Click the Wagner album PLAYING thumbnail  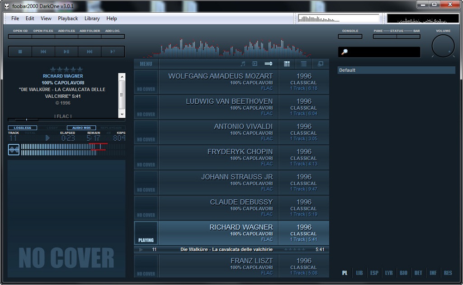[146, 233]
